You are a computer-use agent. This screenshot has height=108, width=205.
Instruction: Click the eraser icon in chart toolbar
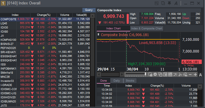click(x=185, y=75)
